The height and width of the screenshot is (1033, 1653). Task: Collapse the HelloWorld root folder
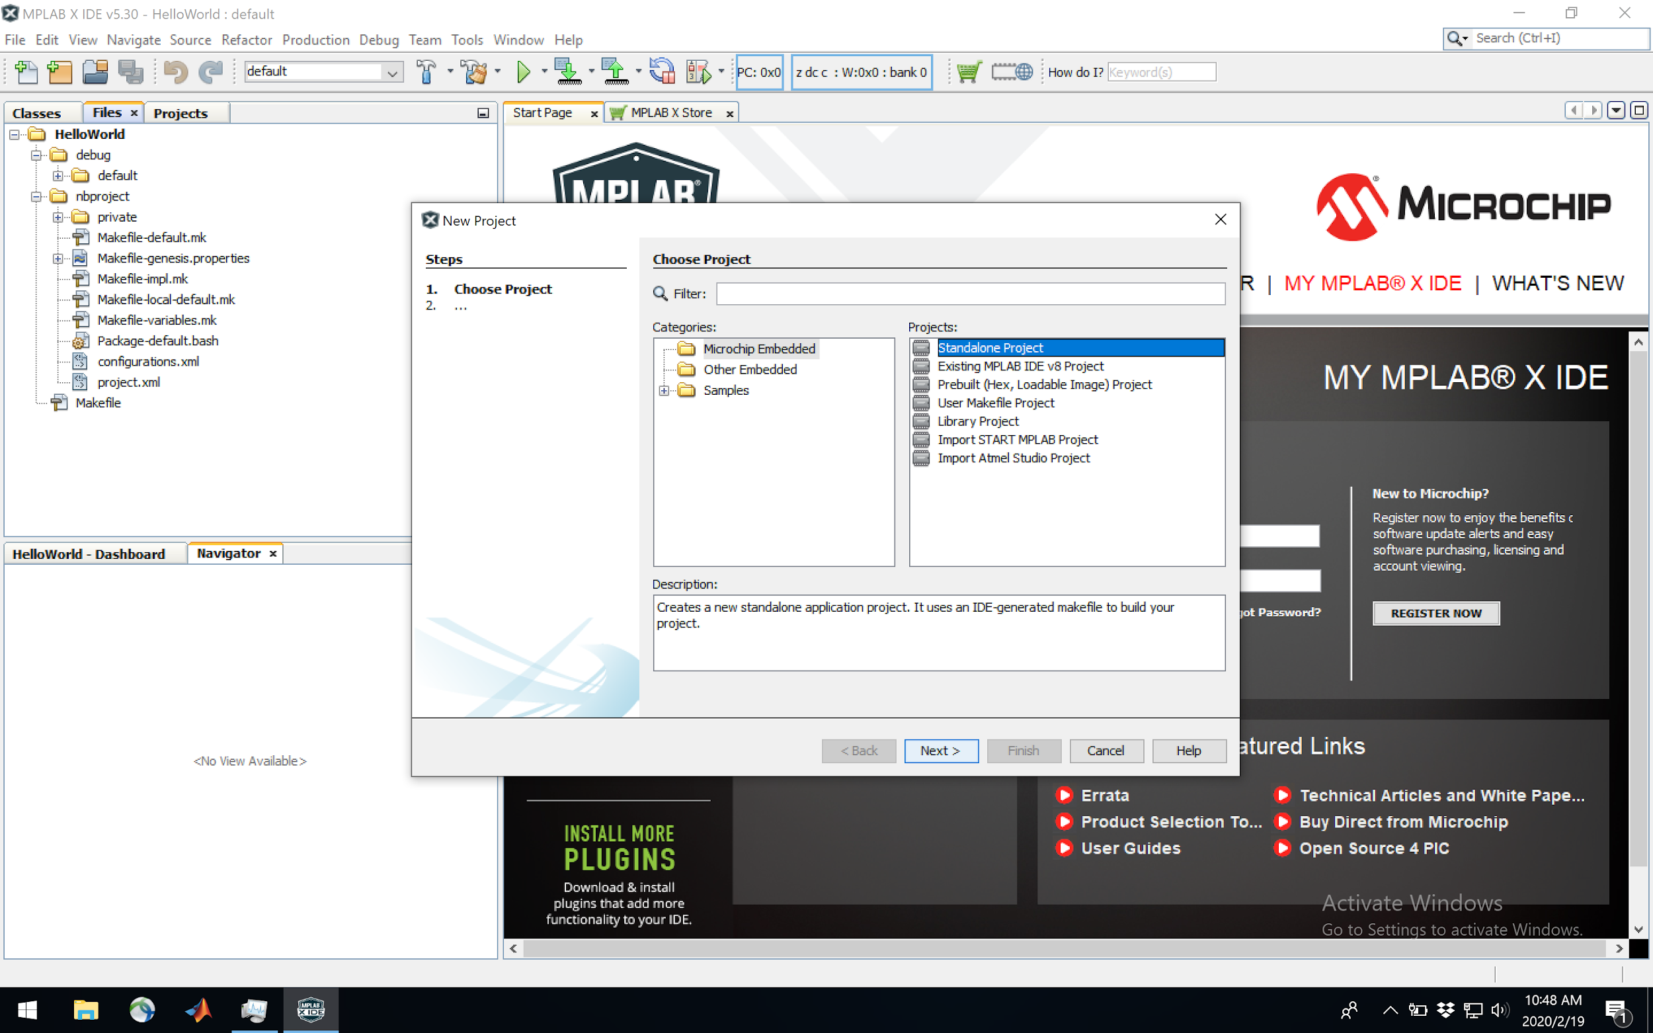[x=15, y=135]
